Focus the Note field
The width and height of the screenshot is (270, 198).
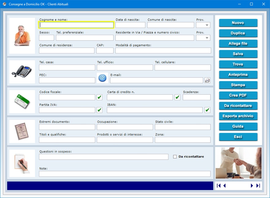click(125, 174)
